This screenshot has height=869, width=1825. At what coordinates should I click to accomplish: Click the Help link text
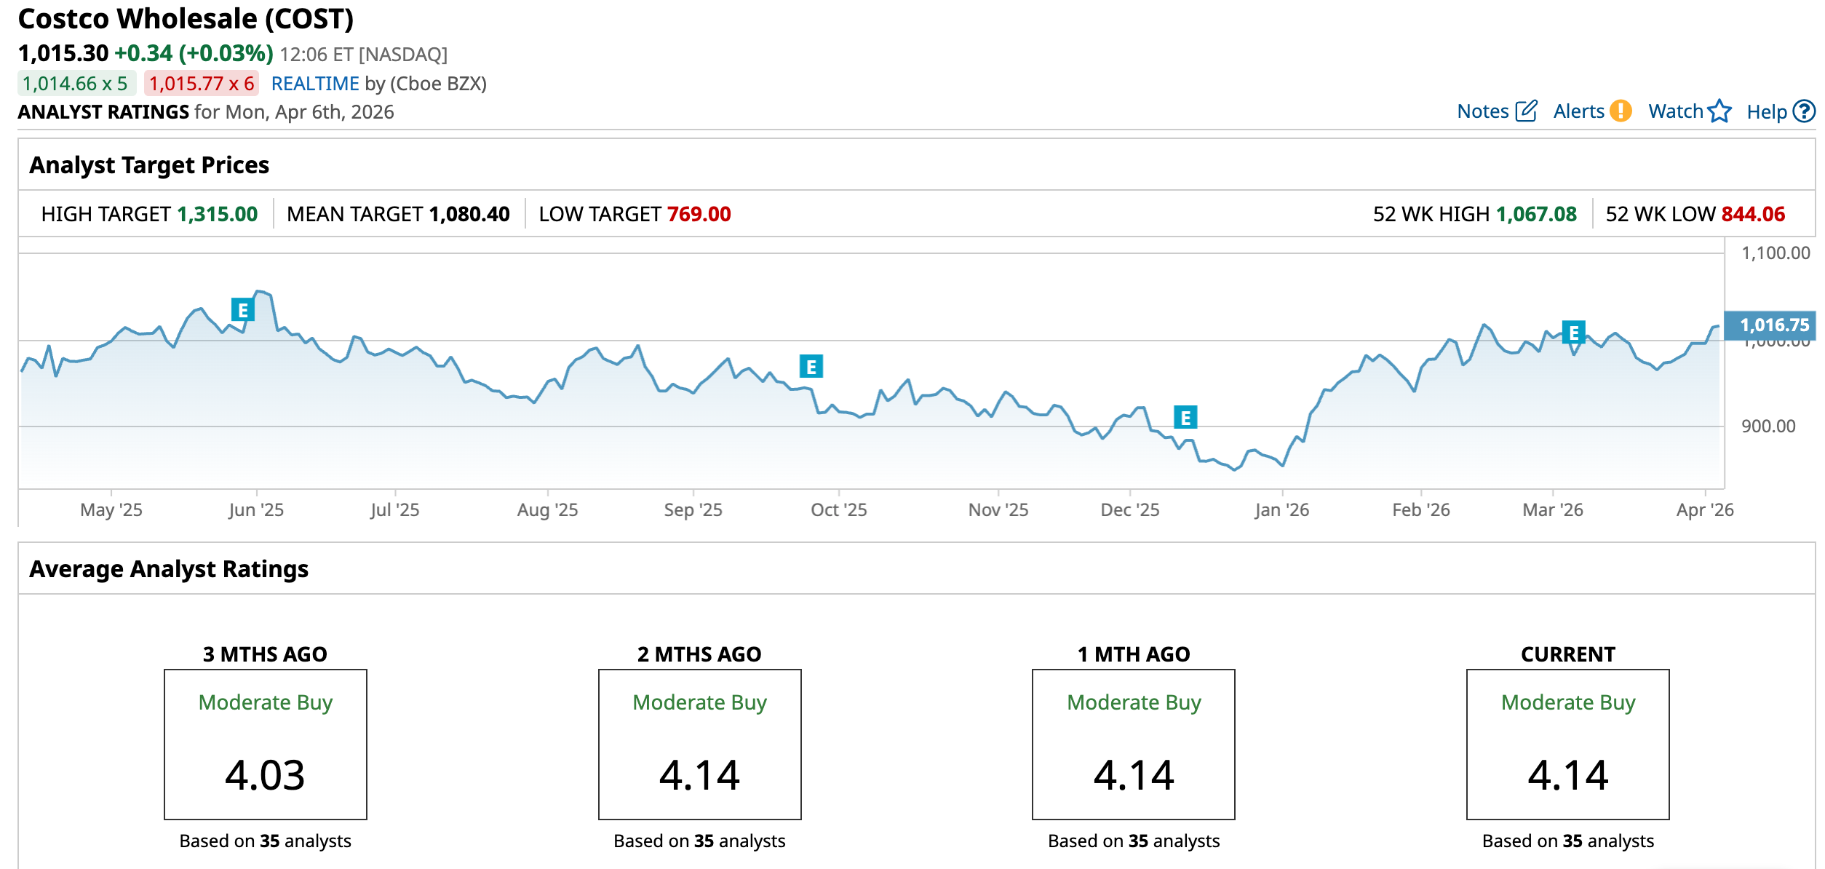point(1766,112)
